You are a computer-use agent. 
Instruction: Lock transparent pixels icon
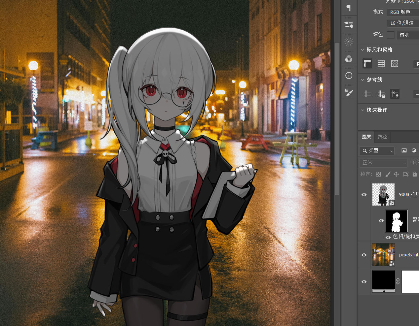pos(378,174)
